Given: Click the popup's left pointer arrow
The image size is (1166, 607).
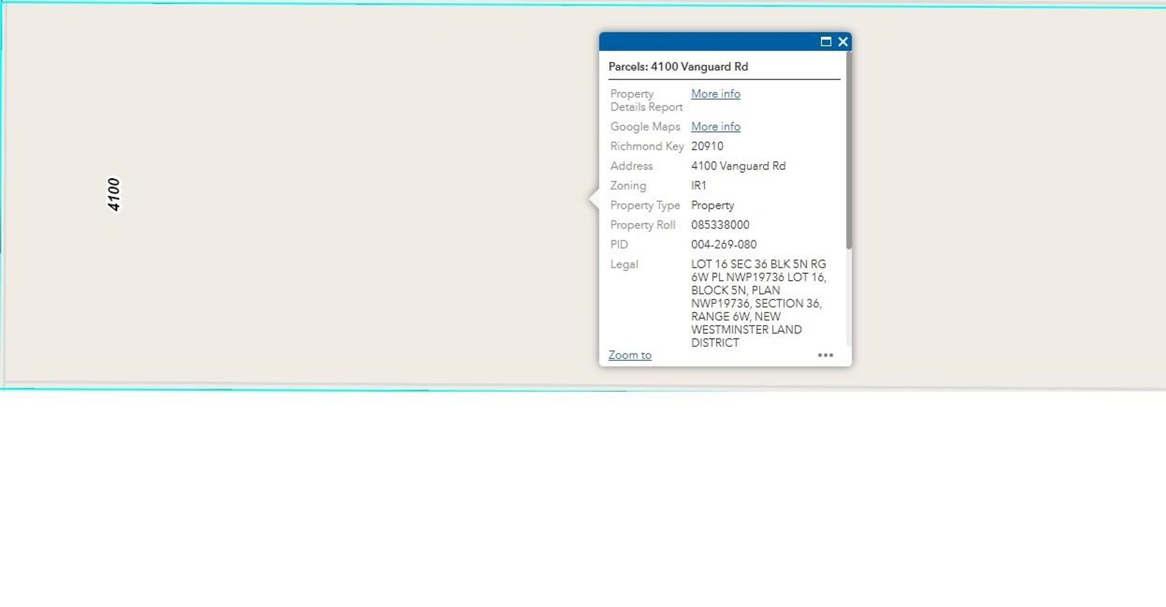Looking at the screenshot, I should pos(594,199).
